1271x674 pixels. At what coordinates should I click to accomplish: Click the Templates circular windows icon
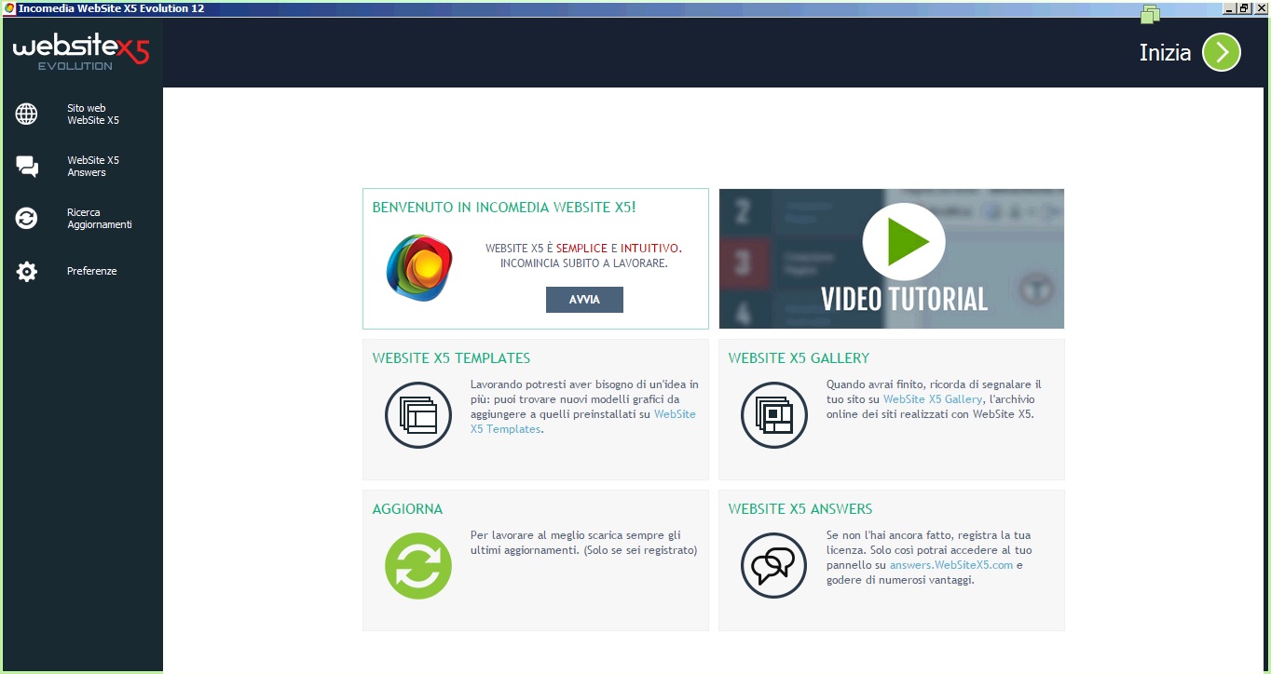[418, 415]
